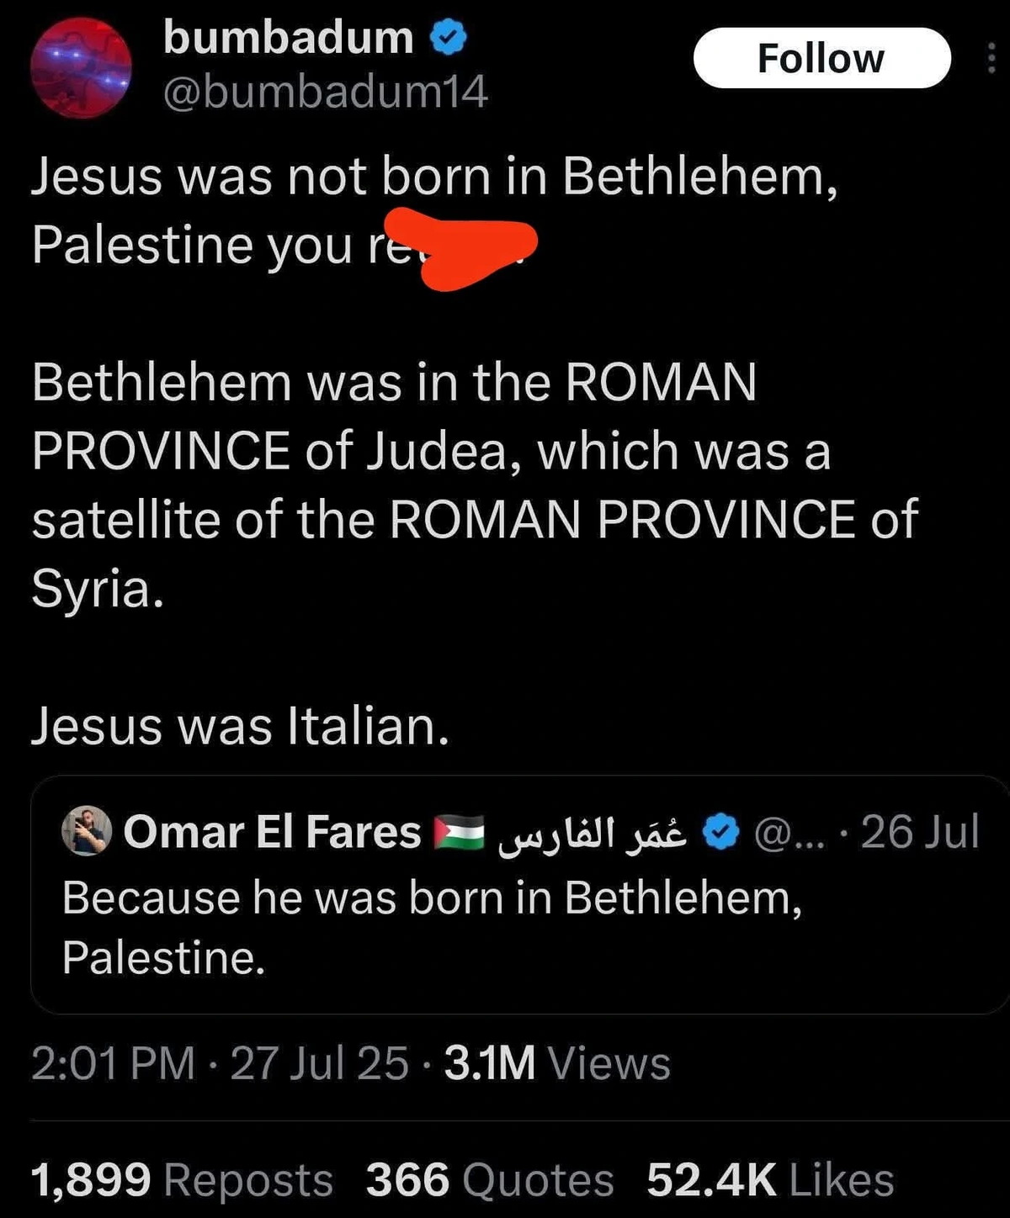Click the Palestinian flag emoji in the quoted tweet
1010x1218 pixels.
coord(460,831)
